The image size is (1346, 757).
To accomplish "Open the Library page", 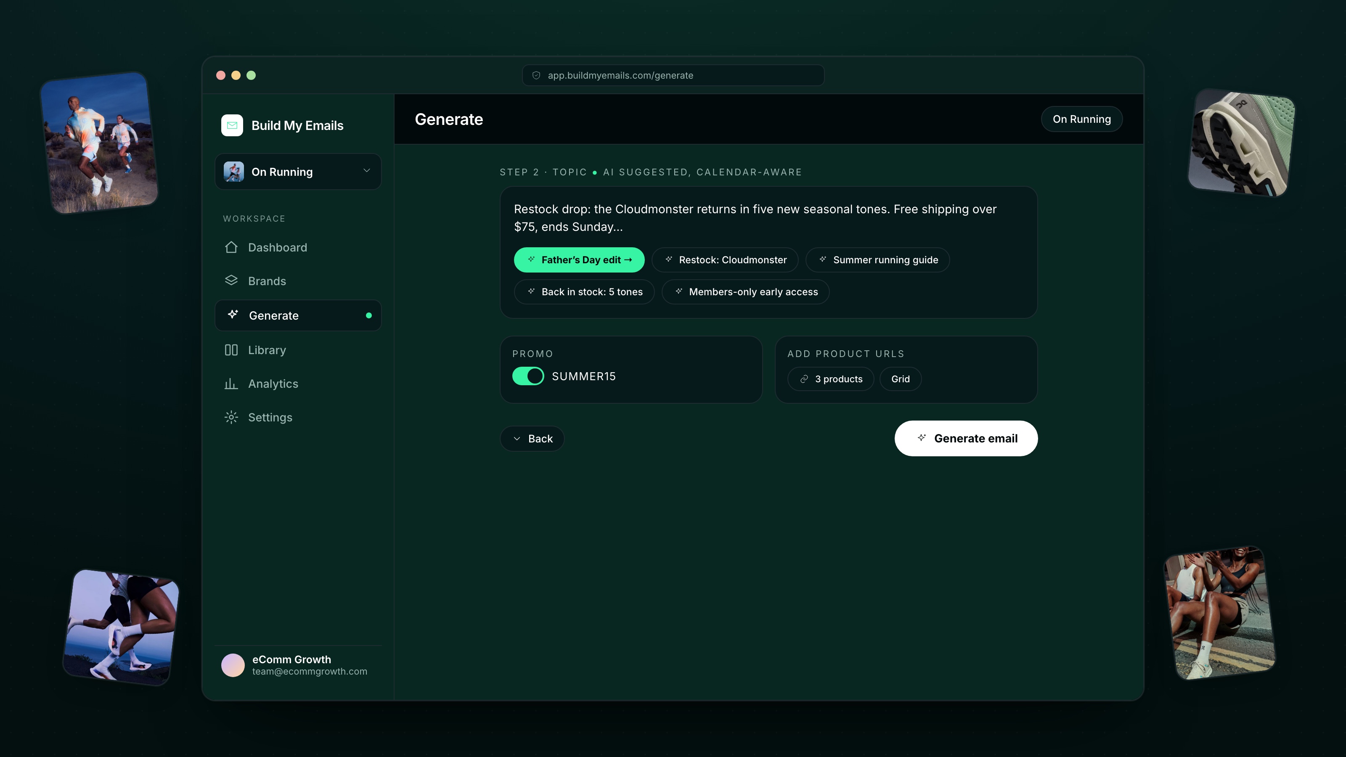I will 298,350.
